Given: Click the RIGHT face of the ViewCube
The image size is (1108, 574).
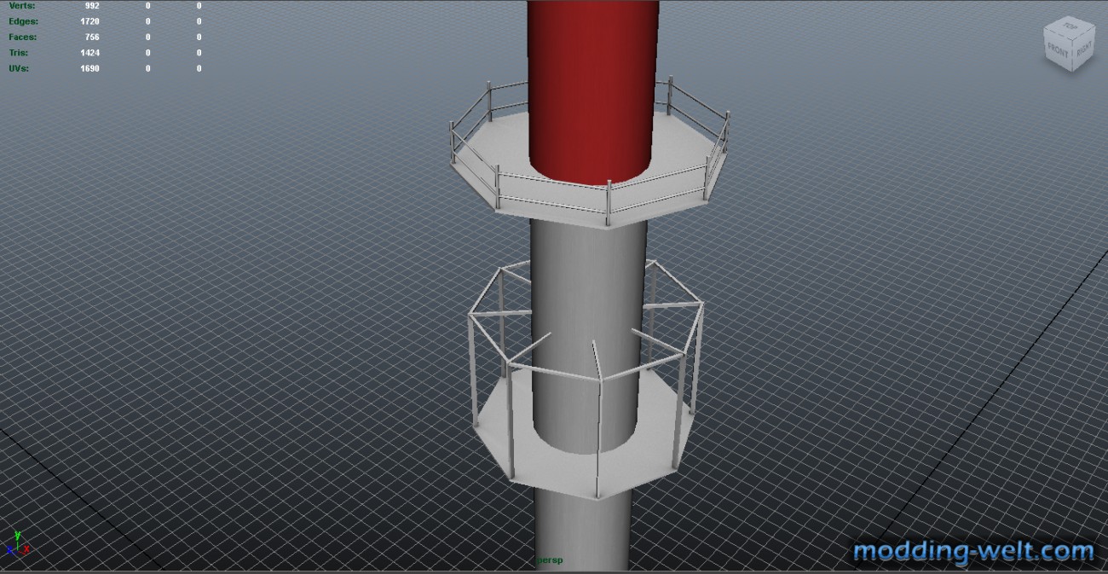Looking at the screenshot, I should 1082,49.
